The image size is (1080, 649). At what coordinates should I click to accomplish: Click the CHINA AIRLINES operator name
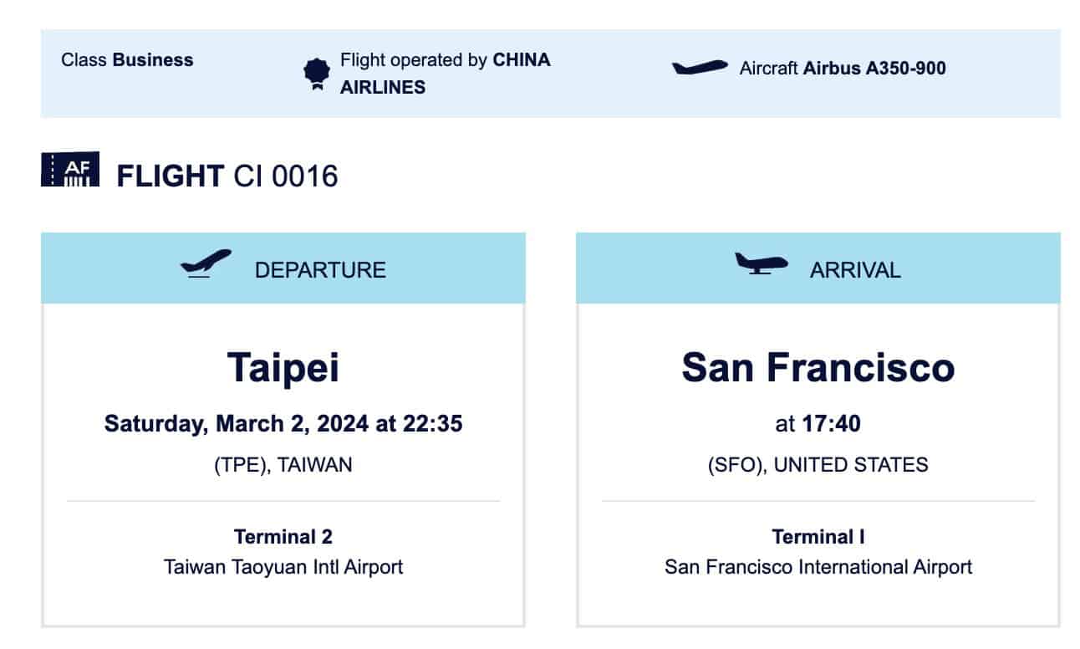(445, 74)
